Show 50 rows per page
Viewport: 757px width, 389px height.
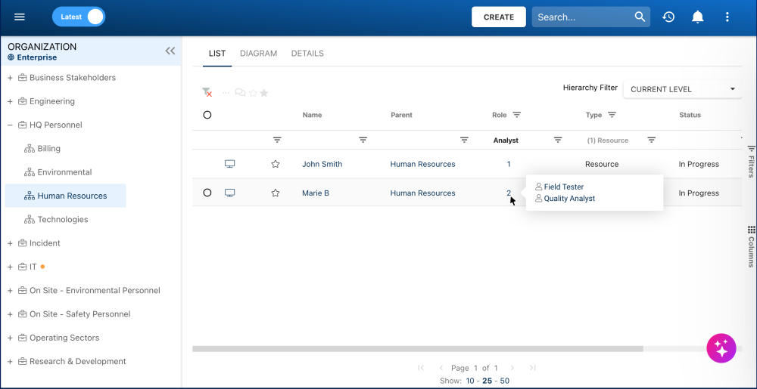coord(504,381)
